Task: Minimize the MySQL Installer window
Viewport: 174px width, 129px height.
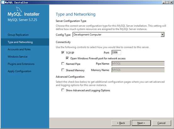Action: click(164, 2)
